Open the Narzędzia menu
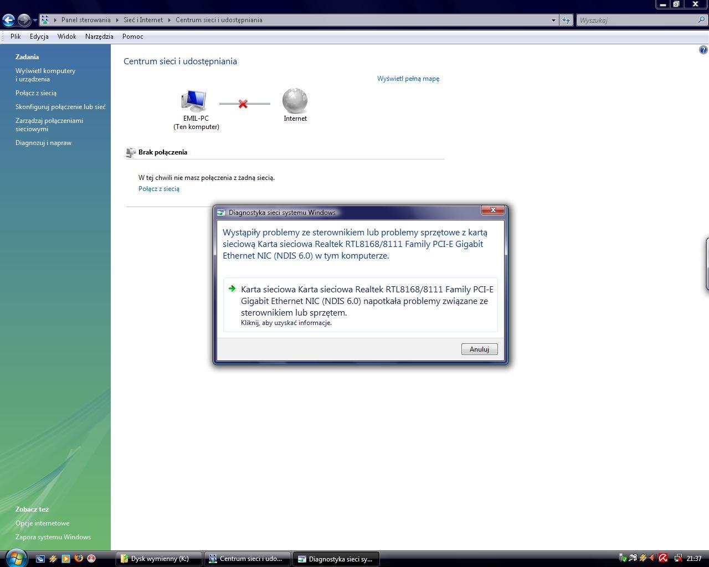 click(99, 37)
